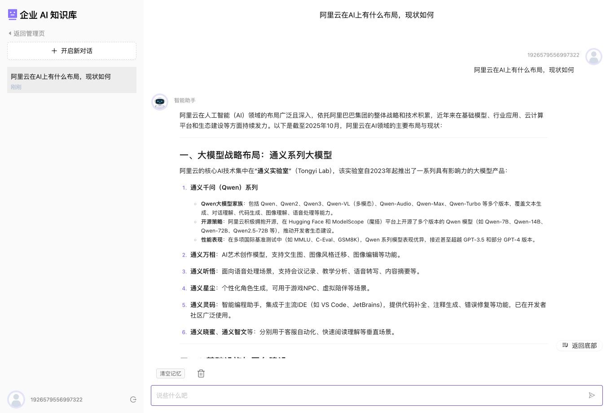Click the bold 通义实验室 text

click(273, 171)
